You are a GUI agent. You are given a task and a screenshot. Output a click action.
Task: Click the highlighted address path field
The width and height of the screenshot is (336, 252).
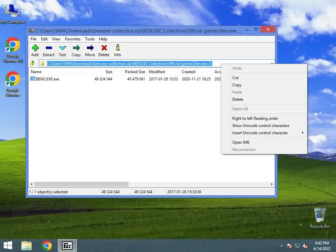point(129,63)
